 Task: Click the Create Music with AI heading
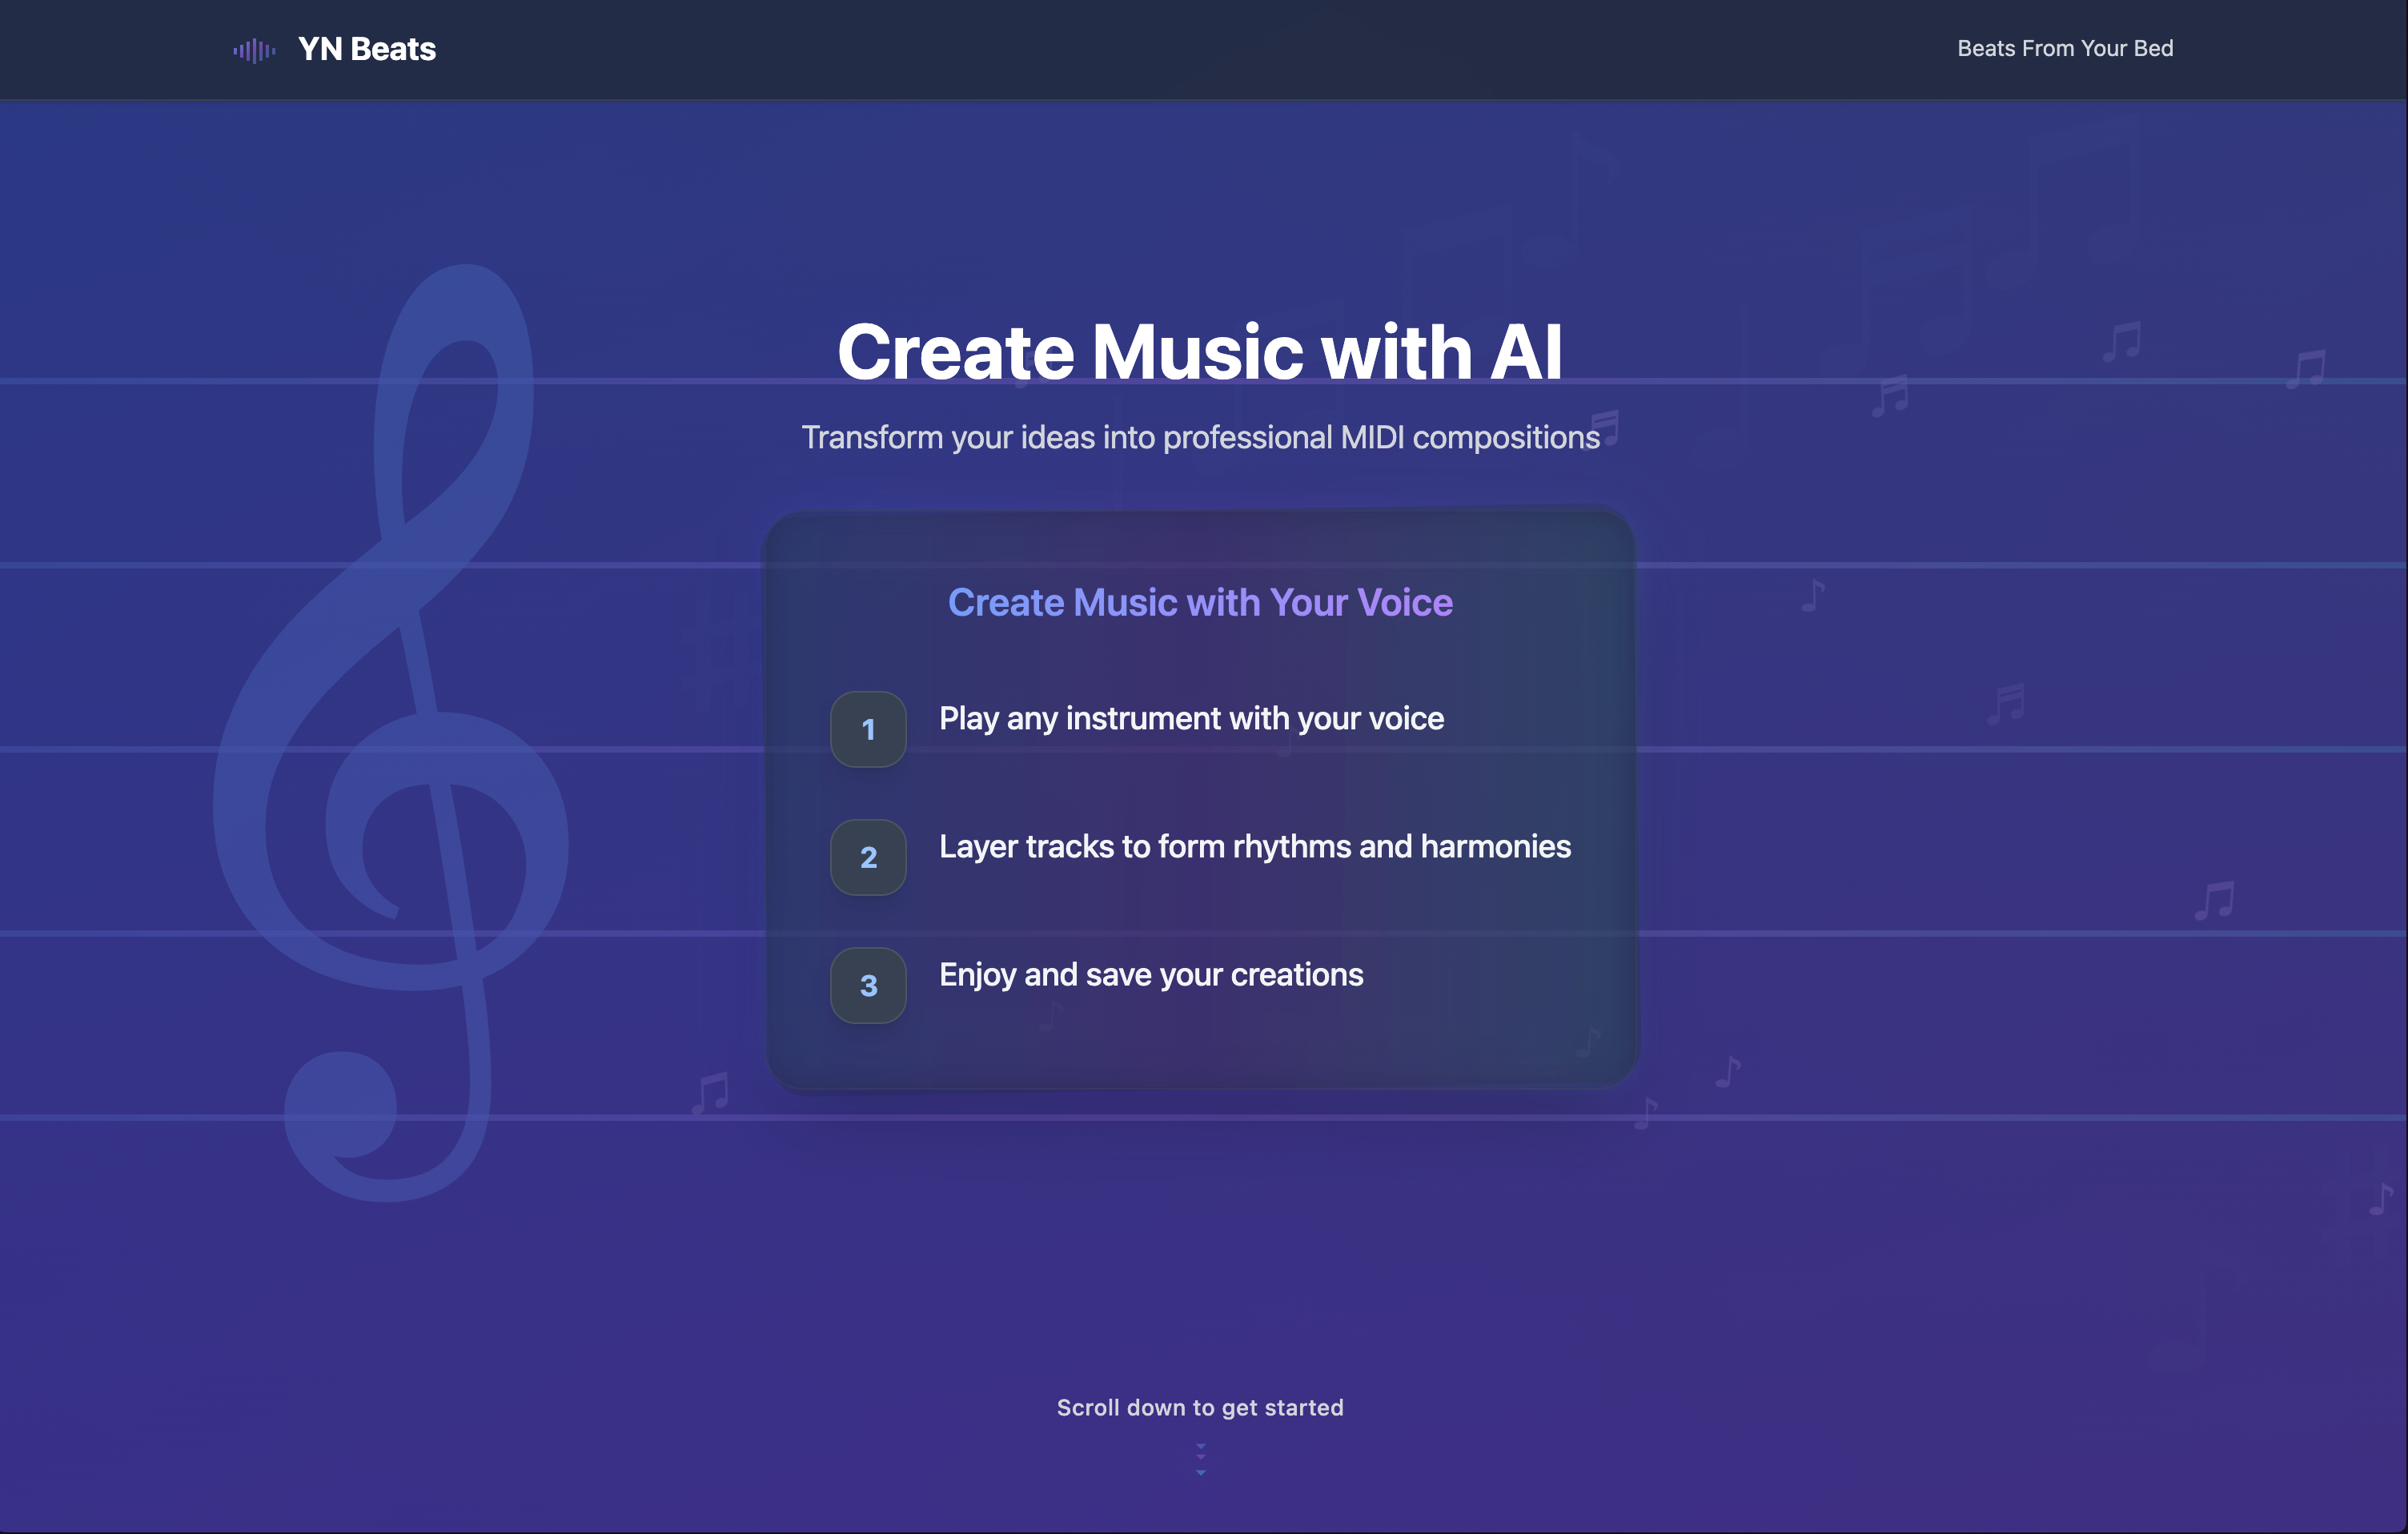pos(1199,352)
